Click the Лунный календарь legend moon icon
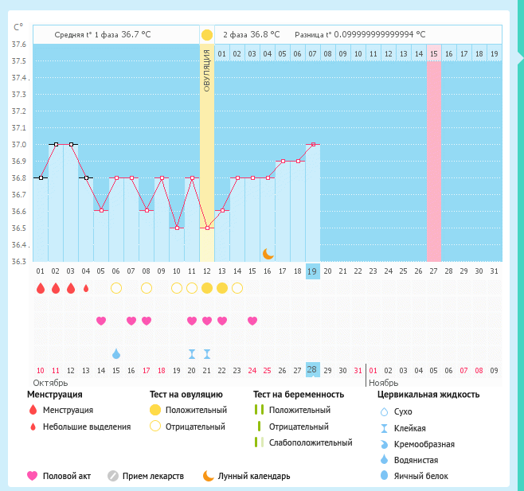Image resolution: width=524 pixels, height=491 pixels. 208,476
